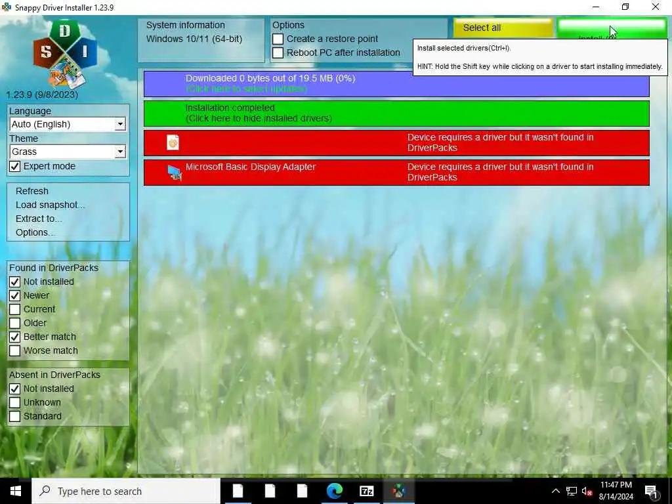Open the notification center icon
The image size is (672, 504).
point(651,492)
